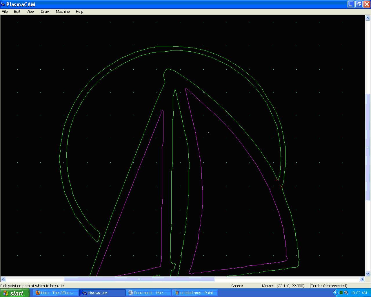Click the Start button
371x297 pixels.
tap(14, 293)
